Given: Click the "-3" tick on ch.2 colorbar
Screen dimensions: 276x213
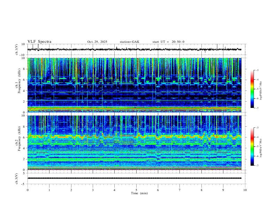Looking at the screenshot, I should coord(257,128).
